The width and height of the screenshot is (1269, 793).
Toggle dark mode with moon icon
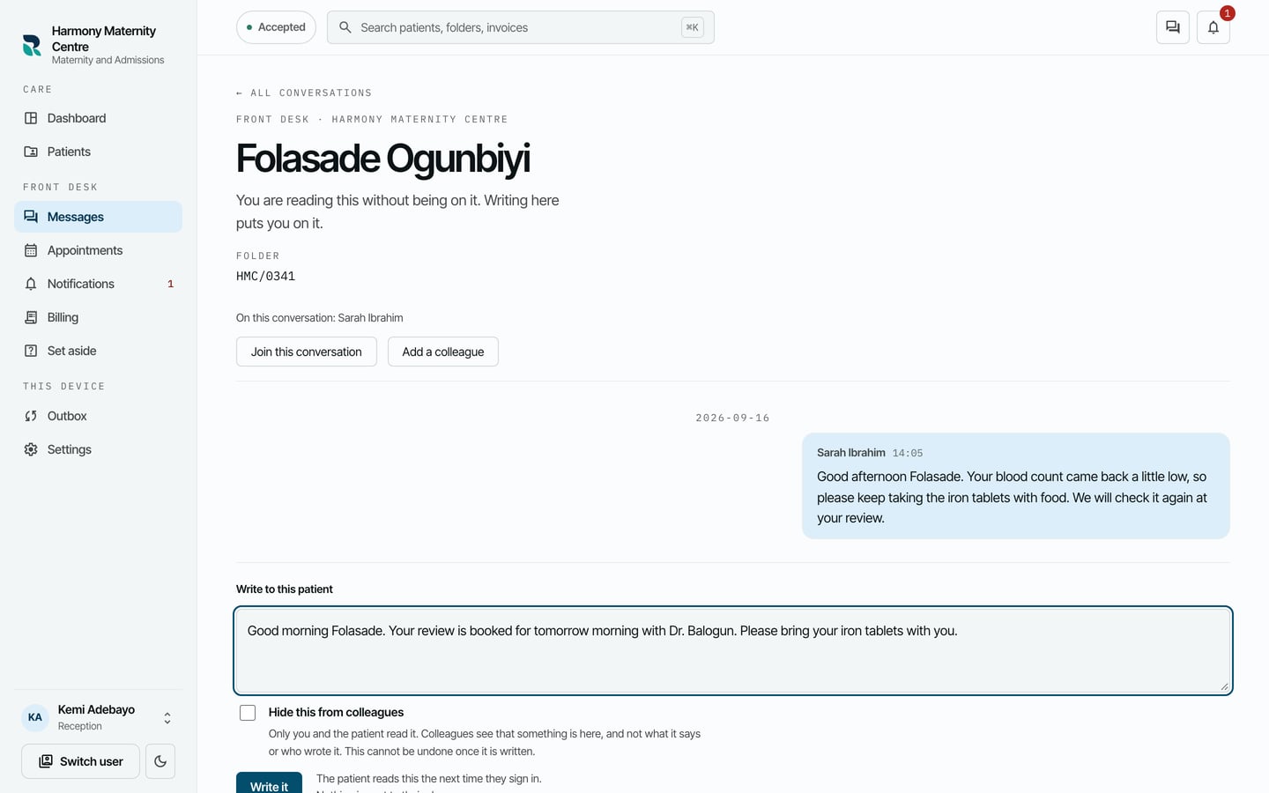tap(160, 761)
